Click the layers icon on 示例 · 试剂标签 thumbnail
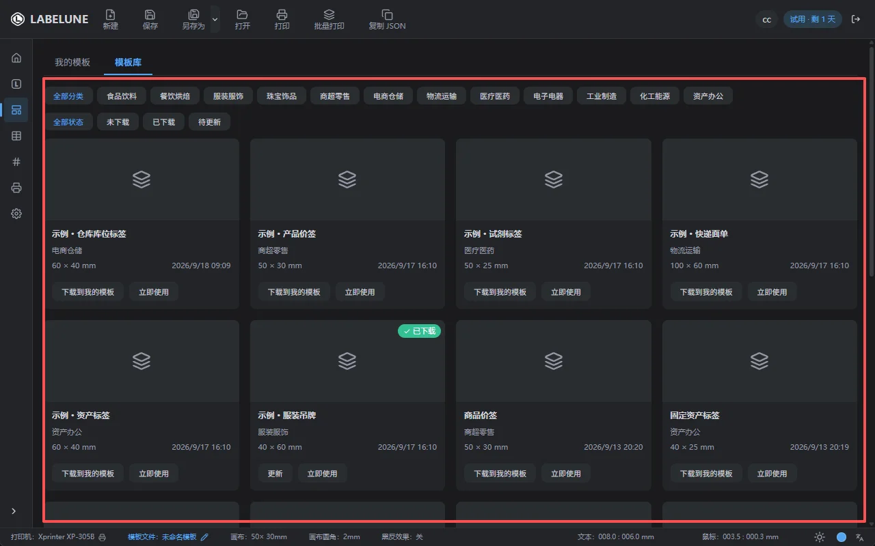Viewport: 875px width, 546px height. click(x=553, y=179)
